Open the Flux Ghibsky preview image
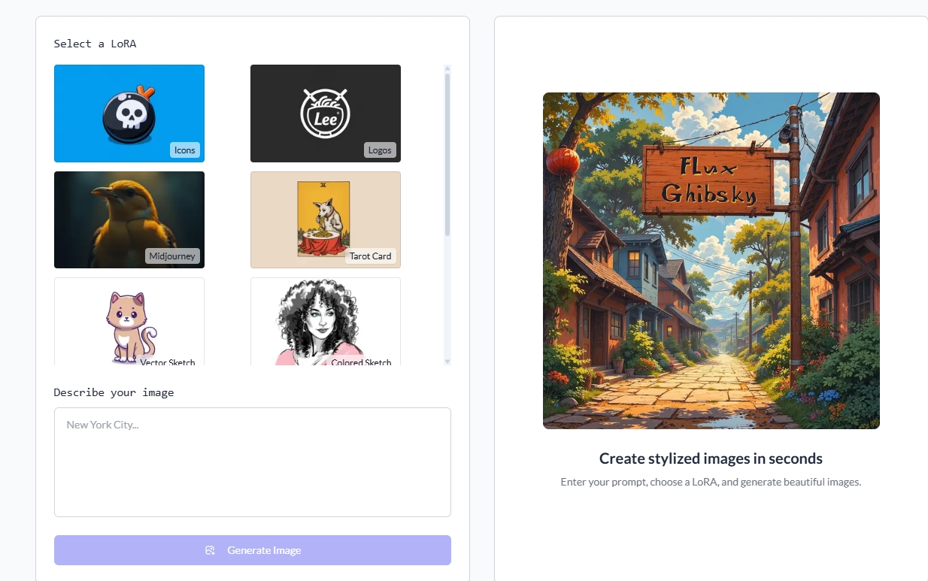 711,261
